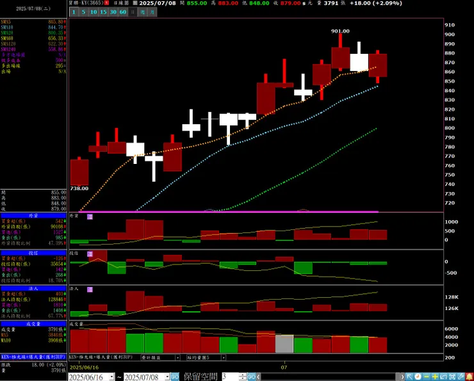Click the 901.00 high price label
The width and height of the screenshot is (474, 381).
coord(340,31)
